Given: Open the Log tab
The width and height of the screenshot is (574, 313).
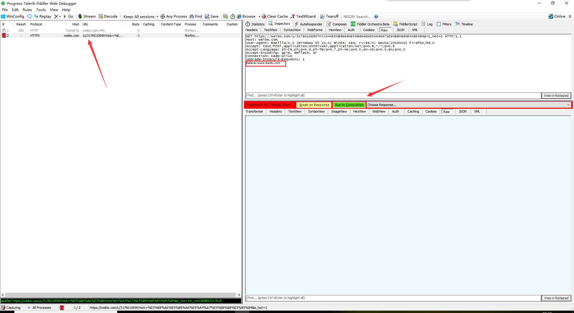Looking at the screenshot, I should point(427,24).
